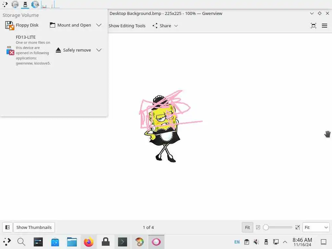The image size is (332, 249).
Task: Open the Gwenview hamburger menu
Action: point(324,26)
